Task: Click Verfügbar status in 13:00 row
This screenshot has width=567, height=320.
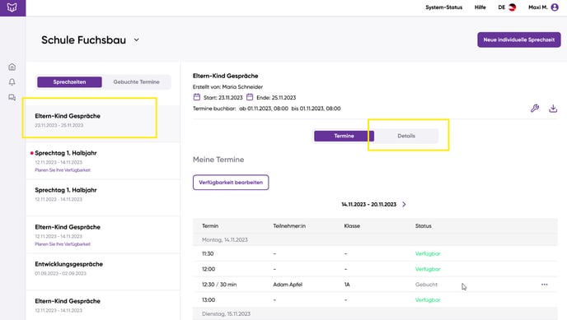Action: pos(428,299)
